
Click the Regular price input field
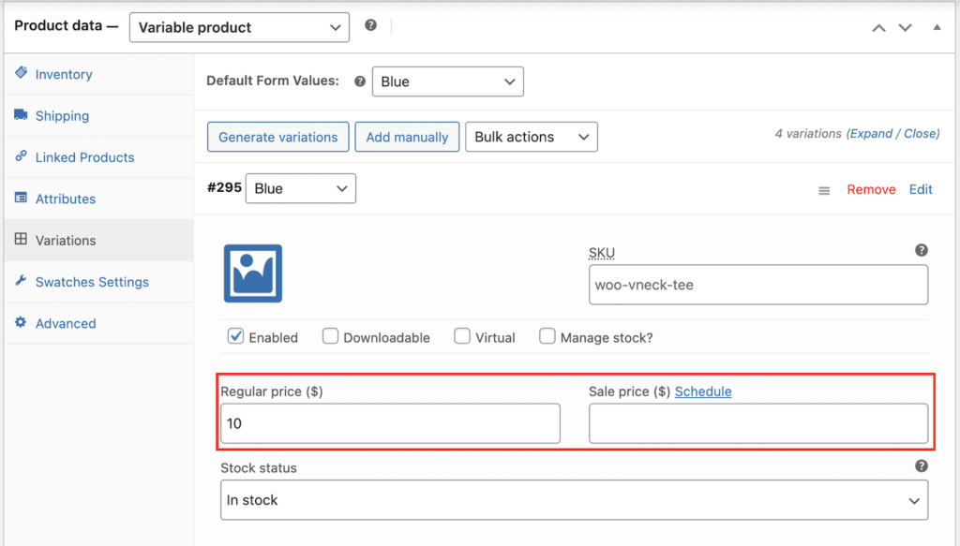390,423
